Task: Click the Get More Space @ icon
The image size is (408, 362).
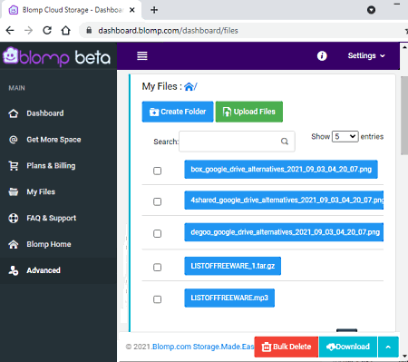Action: [x=14, y=140]
